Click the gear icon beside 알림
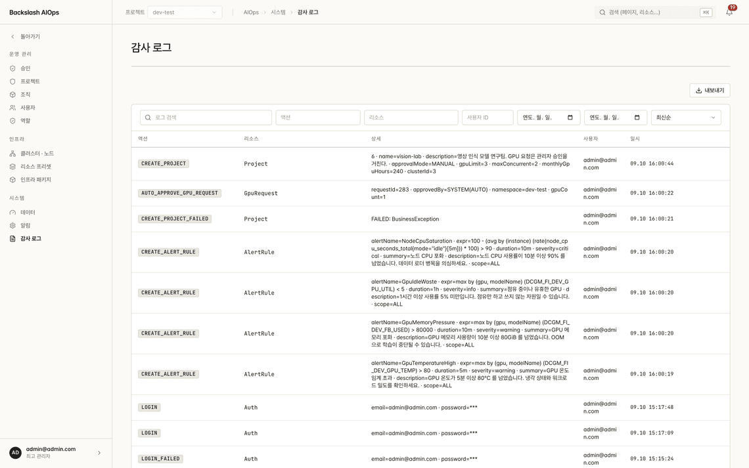The image size is (749, 468). (x=12, y=226)
